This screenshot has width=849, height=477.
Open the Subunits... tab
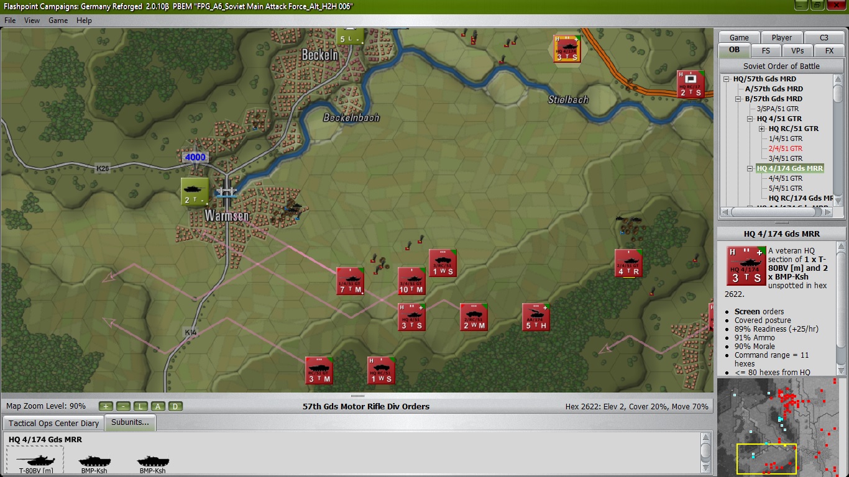tap(131, 422)
